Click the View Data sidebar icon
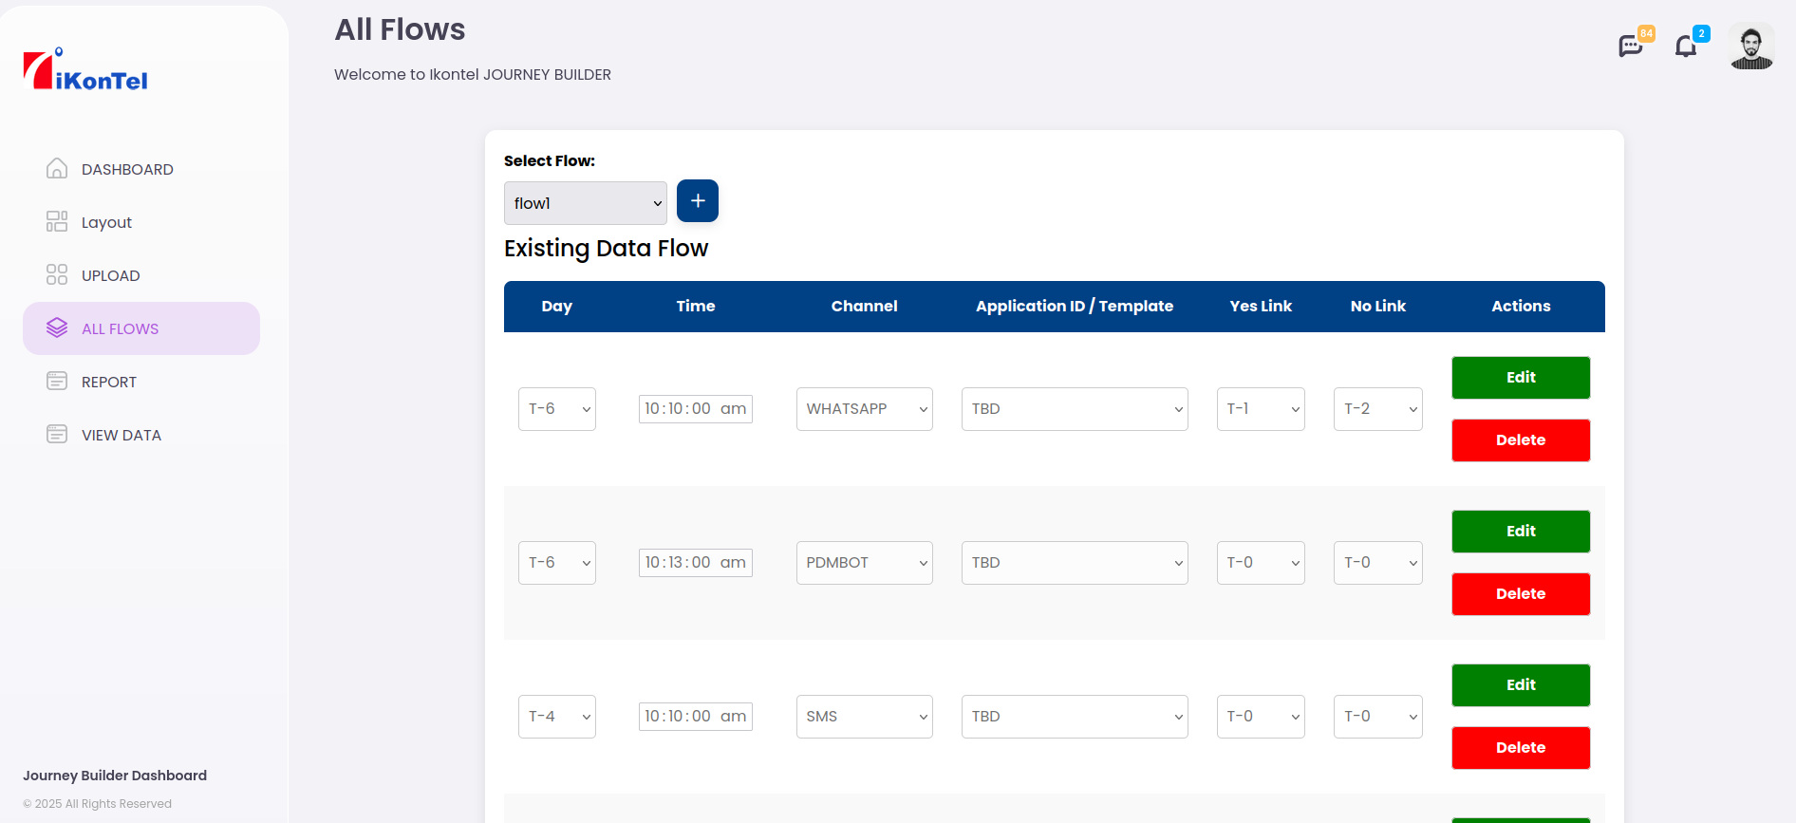 click(x=57, y=435)
